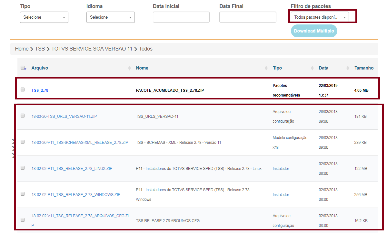Open 18-03-26-TSS_URLS_VERSAO-11.ZIP link
This screenshot has width=387, height=233.
[x=64, y=116]
